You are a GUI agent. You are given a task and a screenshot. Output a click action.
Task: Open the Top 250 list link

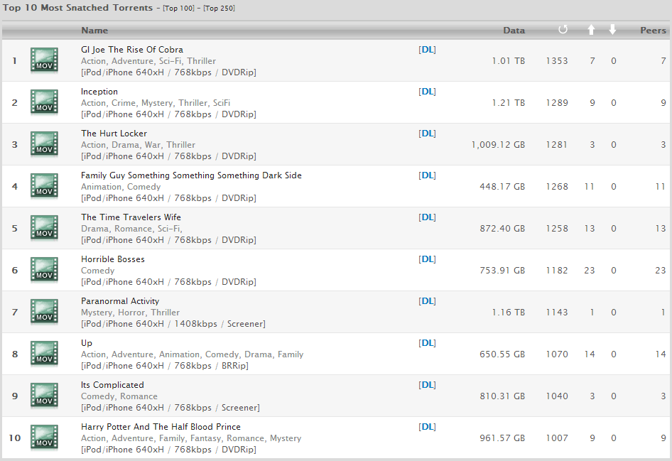219,8
